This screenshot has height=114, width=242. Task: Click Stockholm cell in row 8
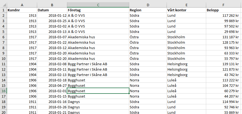(186, 48)
